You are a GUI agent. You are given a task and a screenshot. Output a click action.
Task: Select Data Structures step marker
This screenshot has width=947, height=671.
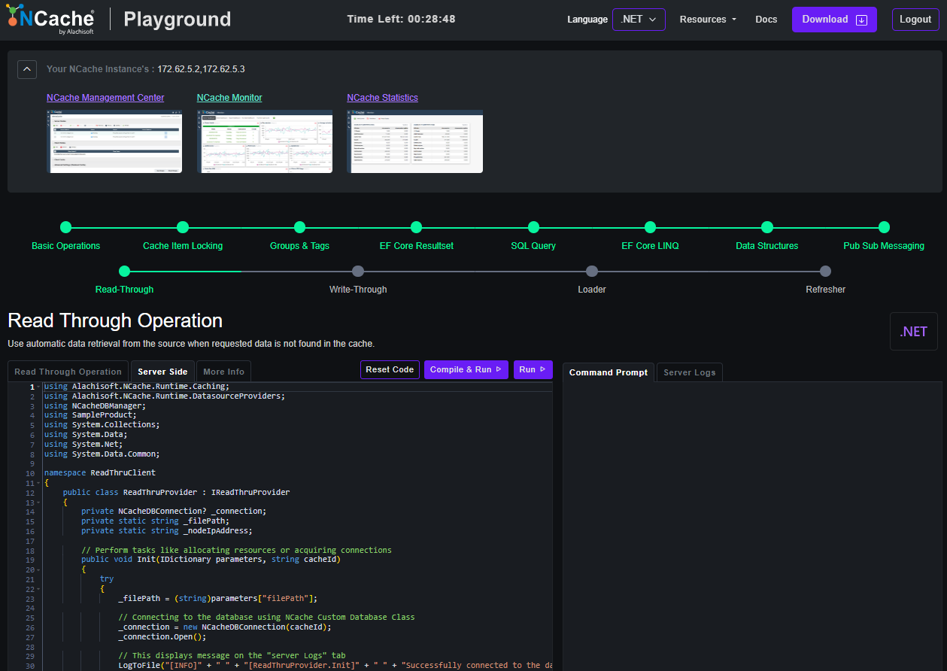[766, 227]
